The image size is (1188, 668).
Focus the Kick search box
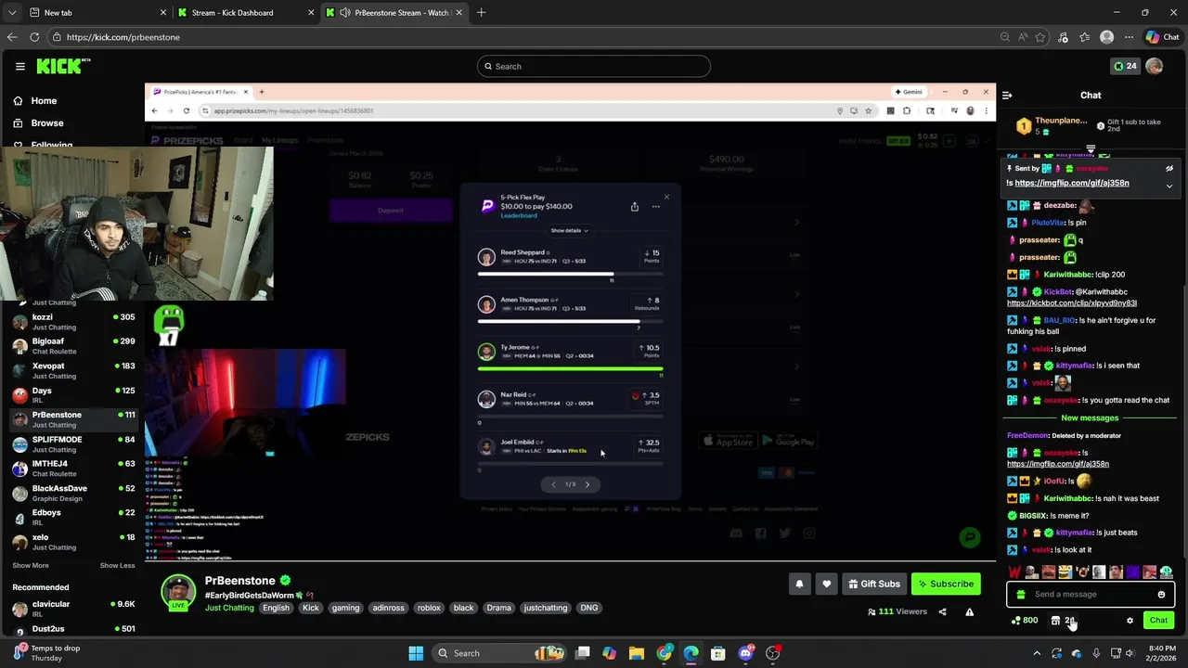tap(594, 66)
